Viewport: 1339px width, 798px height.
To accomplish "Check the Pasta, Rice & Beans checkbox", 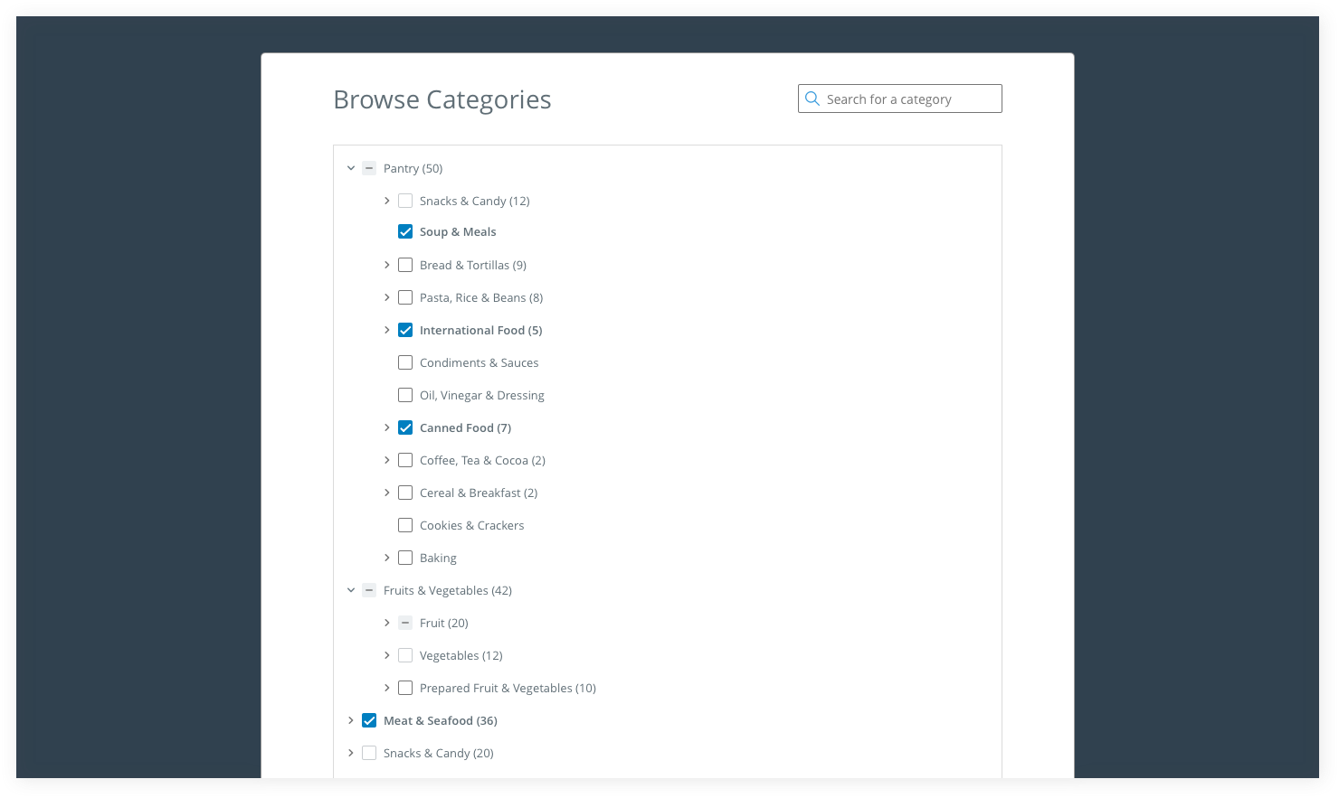I will [x=405, y=297].
